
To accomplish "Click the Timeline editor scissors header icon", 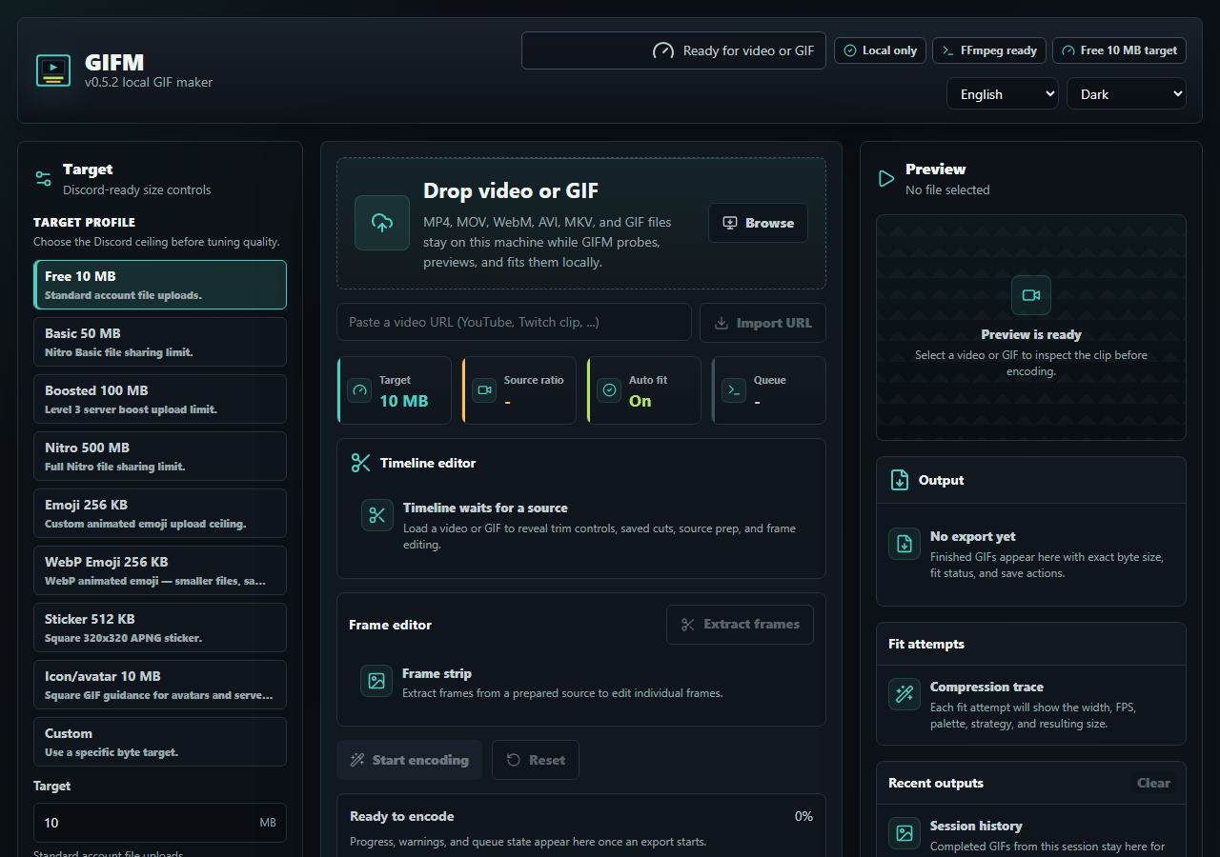I will pyautogui.click(x=360, y=463).
